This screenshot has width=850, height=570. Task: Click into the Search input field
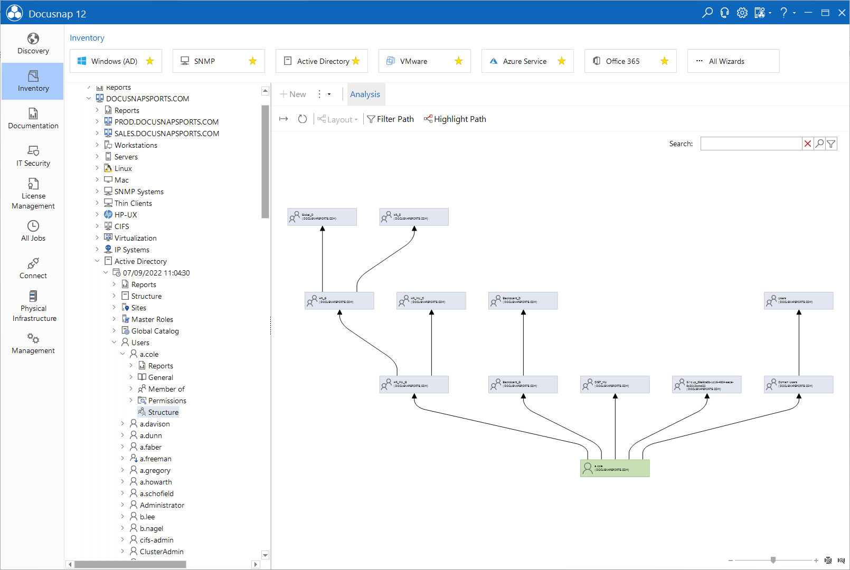[751, 144]
